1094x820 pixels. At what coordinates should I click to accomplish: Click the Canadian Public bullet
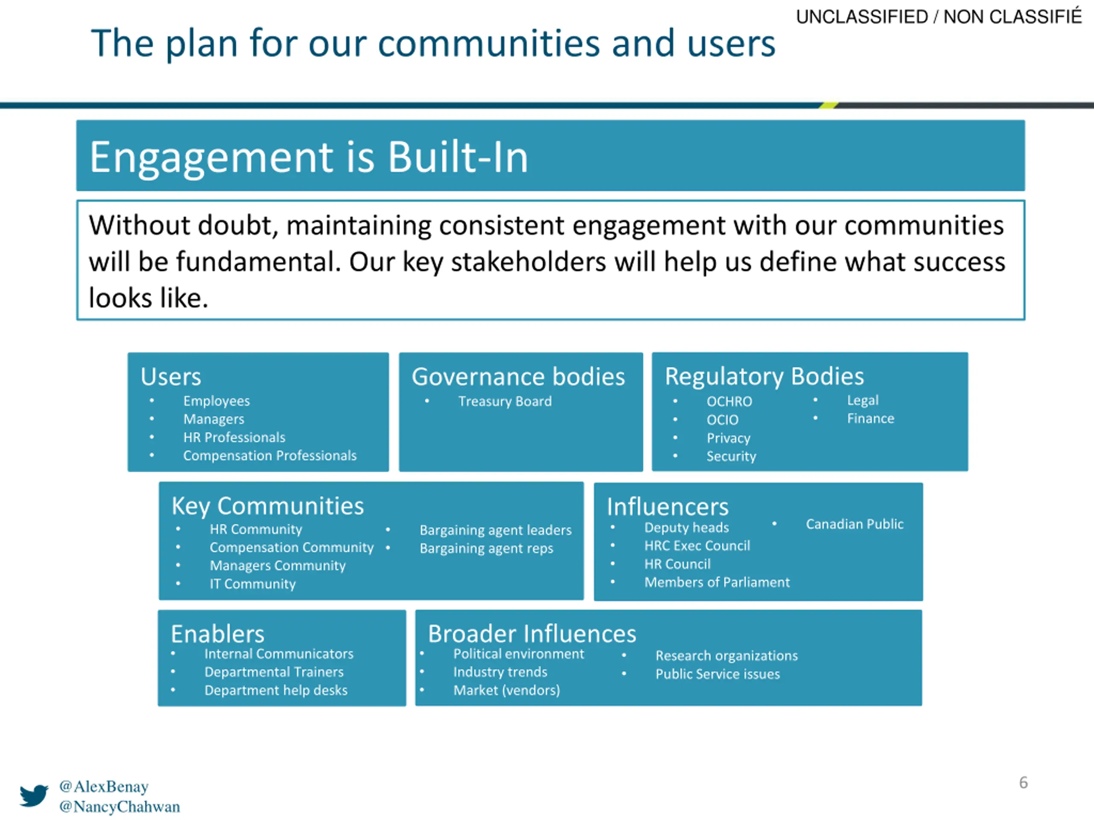[x=855, y=524]
